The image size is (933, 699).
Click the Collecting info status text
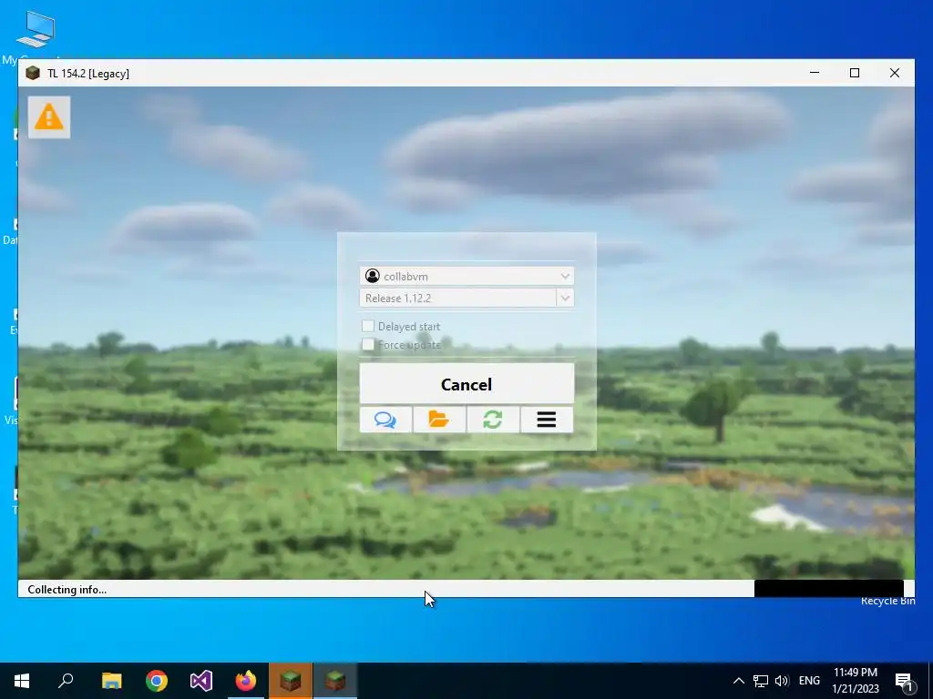67,590
